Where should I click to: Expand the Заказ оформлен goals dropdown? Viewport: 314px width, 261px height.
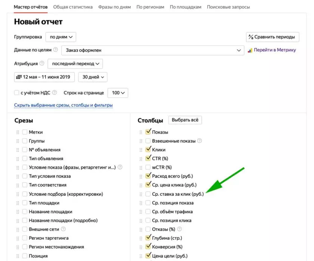coord(153,50)
